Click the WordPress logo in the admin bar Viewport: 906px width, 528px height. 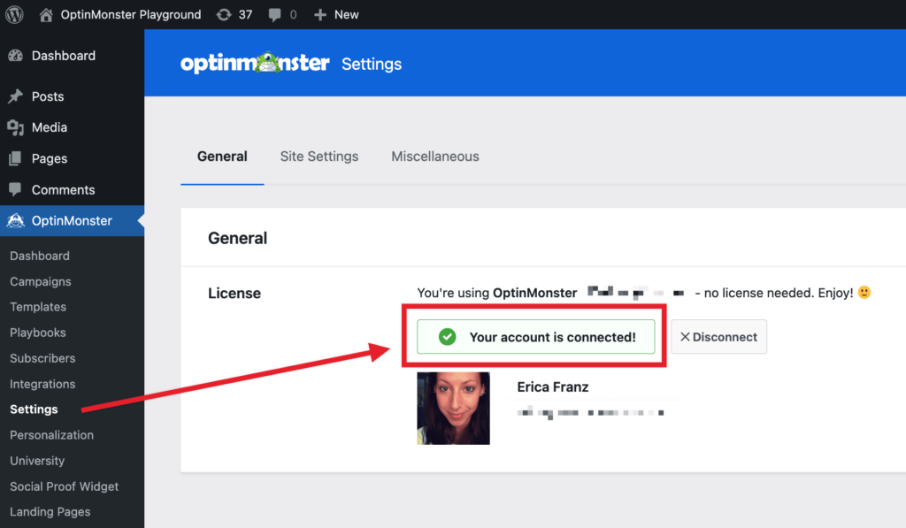tap(13, 14)
